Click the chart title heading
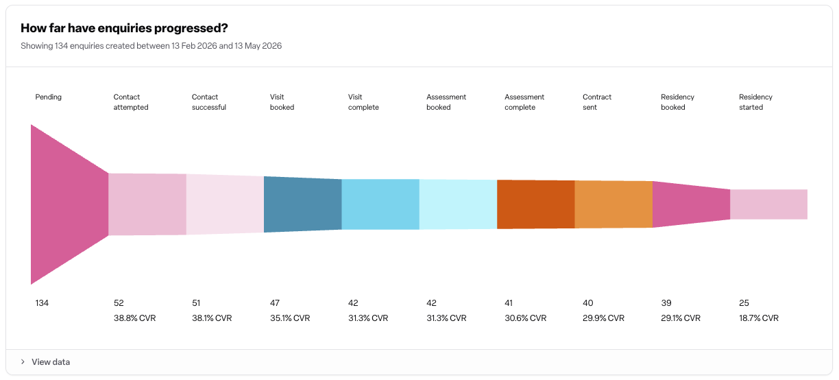The width and height of the screenshot is (839, 380). [x=124, y=28]
